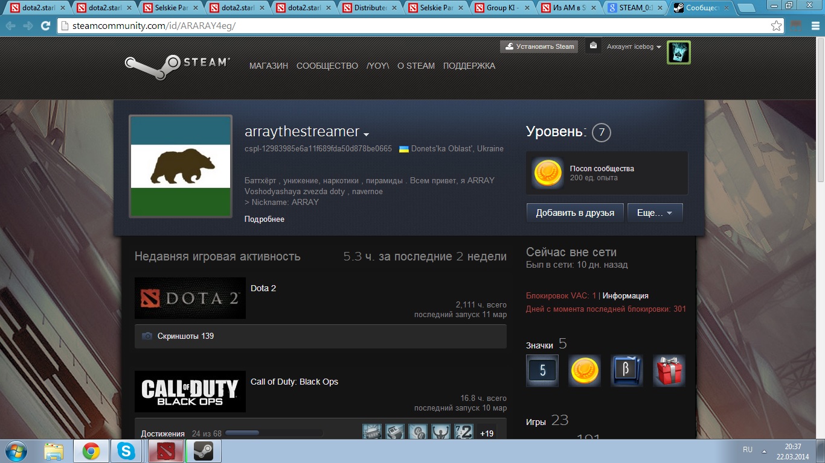Open the Еще... dropdown menu
The image size is (825, 463).
pyautogui.click(x=655, y=213)
